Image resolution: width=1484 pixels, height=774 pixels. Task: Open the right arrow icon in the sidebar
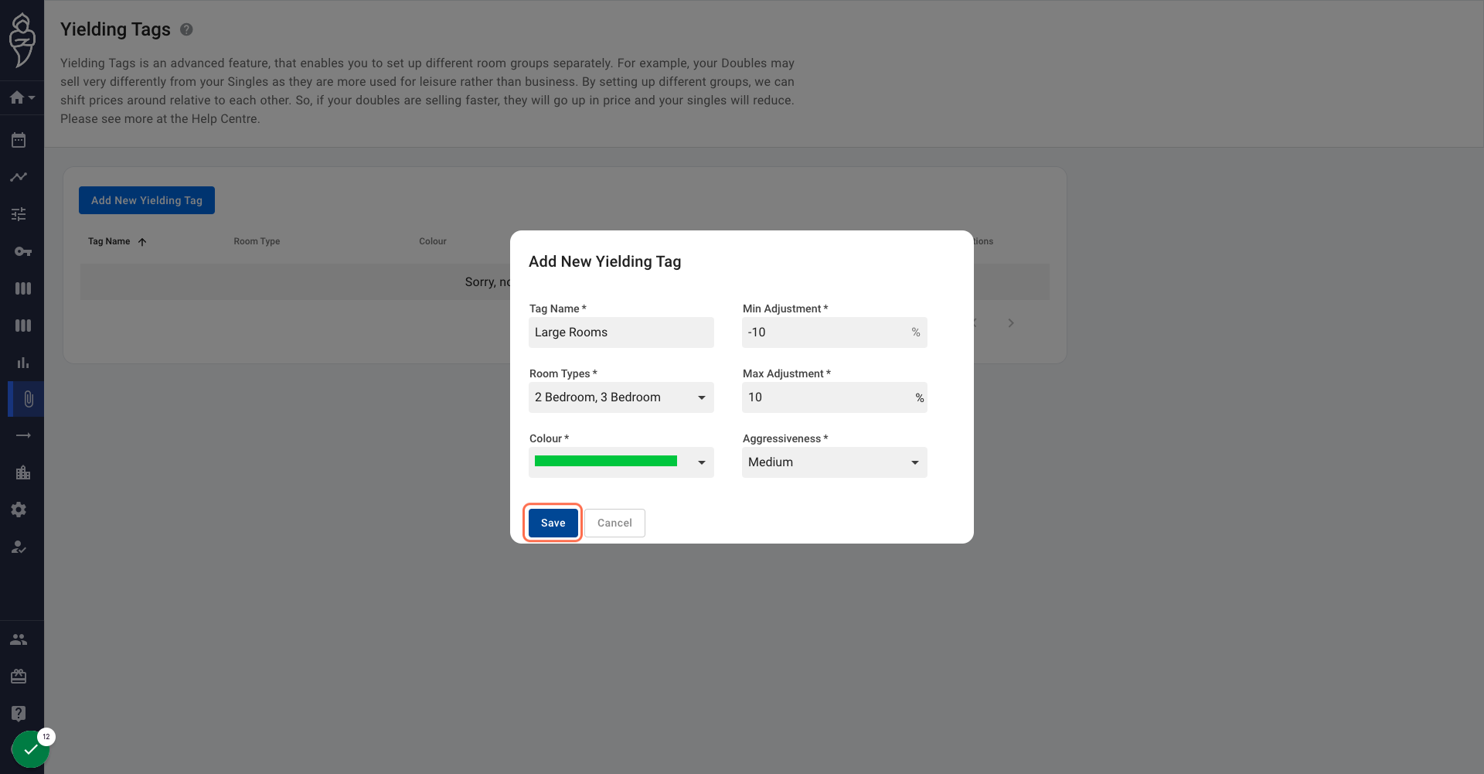point(23,435)
